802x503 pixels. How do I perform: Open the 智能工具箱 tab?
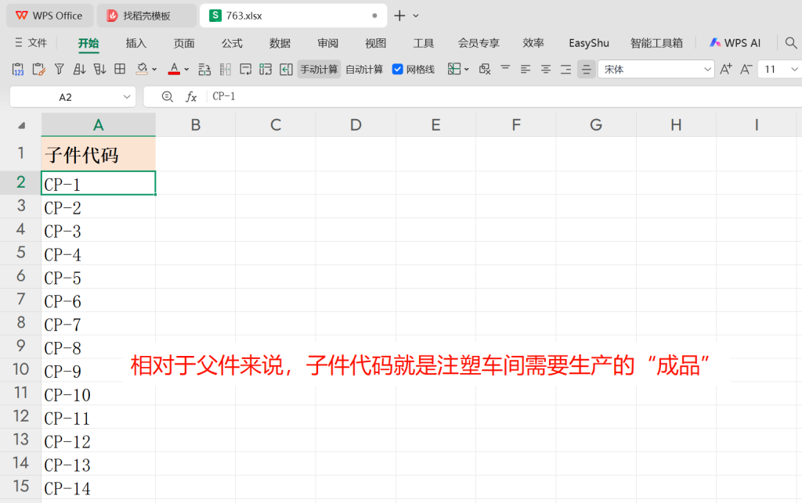click(656, 43)
